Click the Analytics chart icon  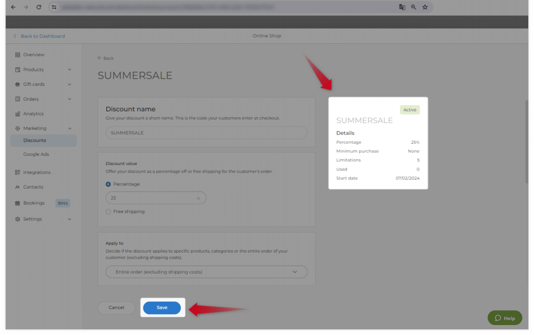18,114
